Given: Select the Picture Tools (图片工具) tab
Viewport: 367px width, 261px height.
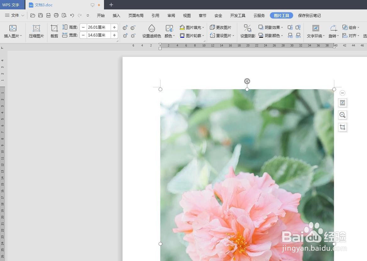Looking at the screenshot, I should [281, 15].
